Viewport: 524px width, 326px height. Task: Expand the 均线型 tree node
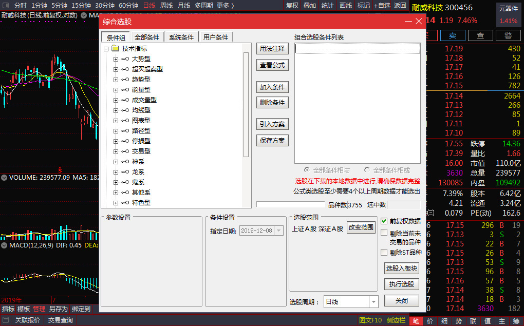[116, 110]
